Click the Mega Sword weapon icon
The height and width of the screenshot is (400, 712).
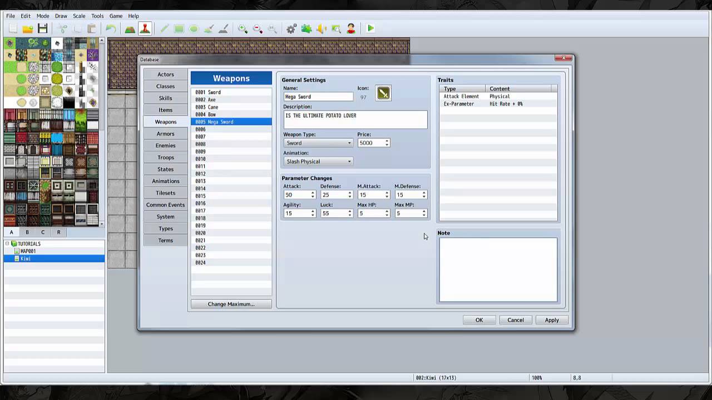point(383,93)
